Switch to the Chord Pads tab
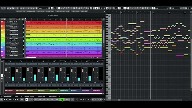The image size is (192, 108). tap(41, 96)
